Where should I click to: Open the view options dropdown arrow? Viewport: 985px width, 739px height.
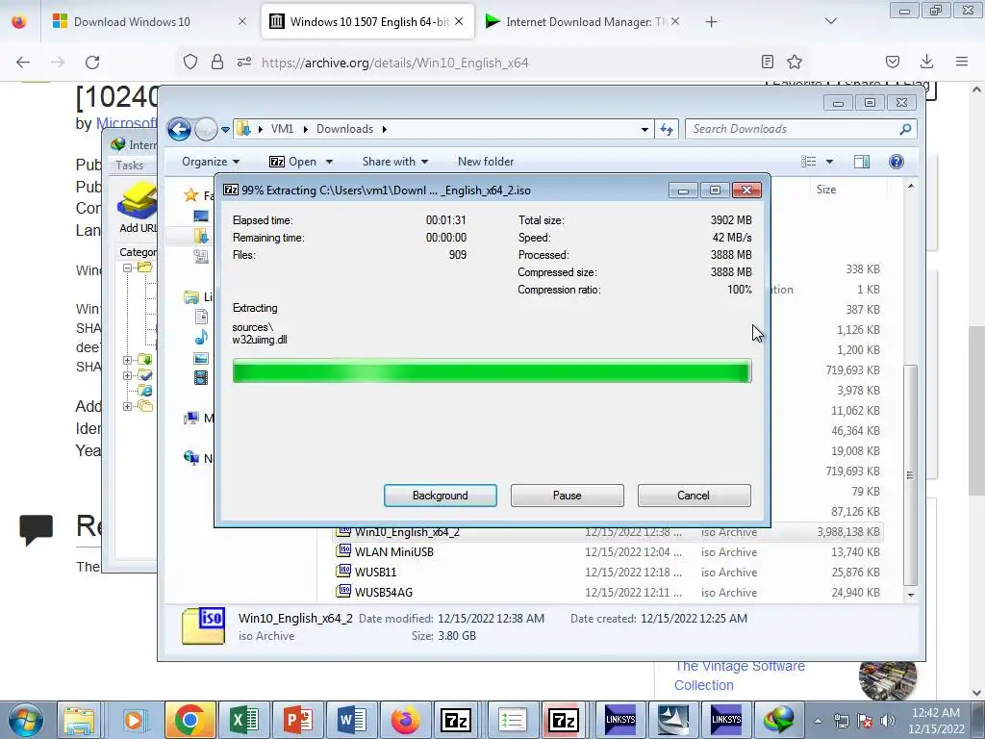(829, 162)
